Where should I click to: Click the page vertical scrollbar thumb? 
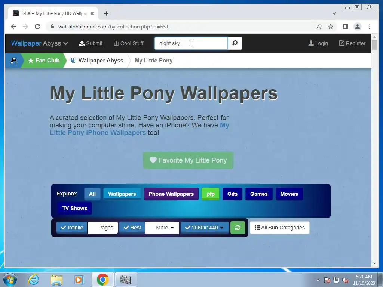(x=374, y=45)
